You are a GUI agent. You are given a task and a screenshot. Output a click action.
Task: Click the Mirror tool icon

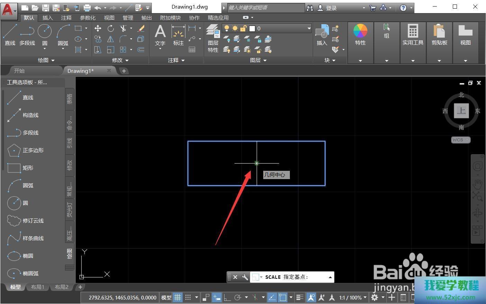click(x=111, y=39)
